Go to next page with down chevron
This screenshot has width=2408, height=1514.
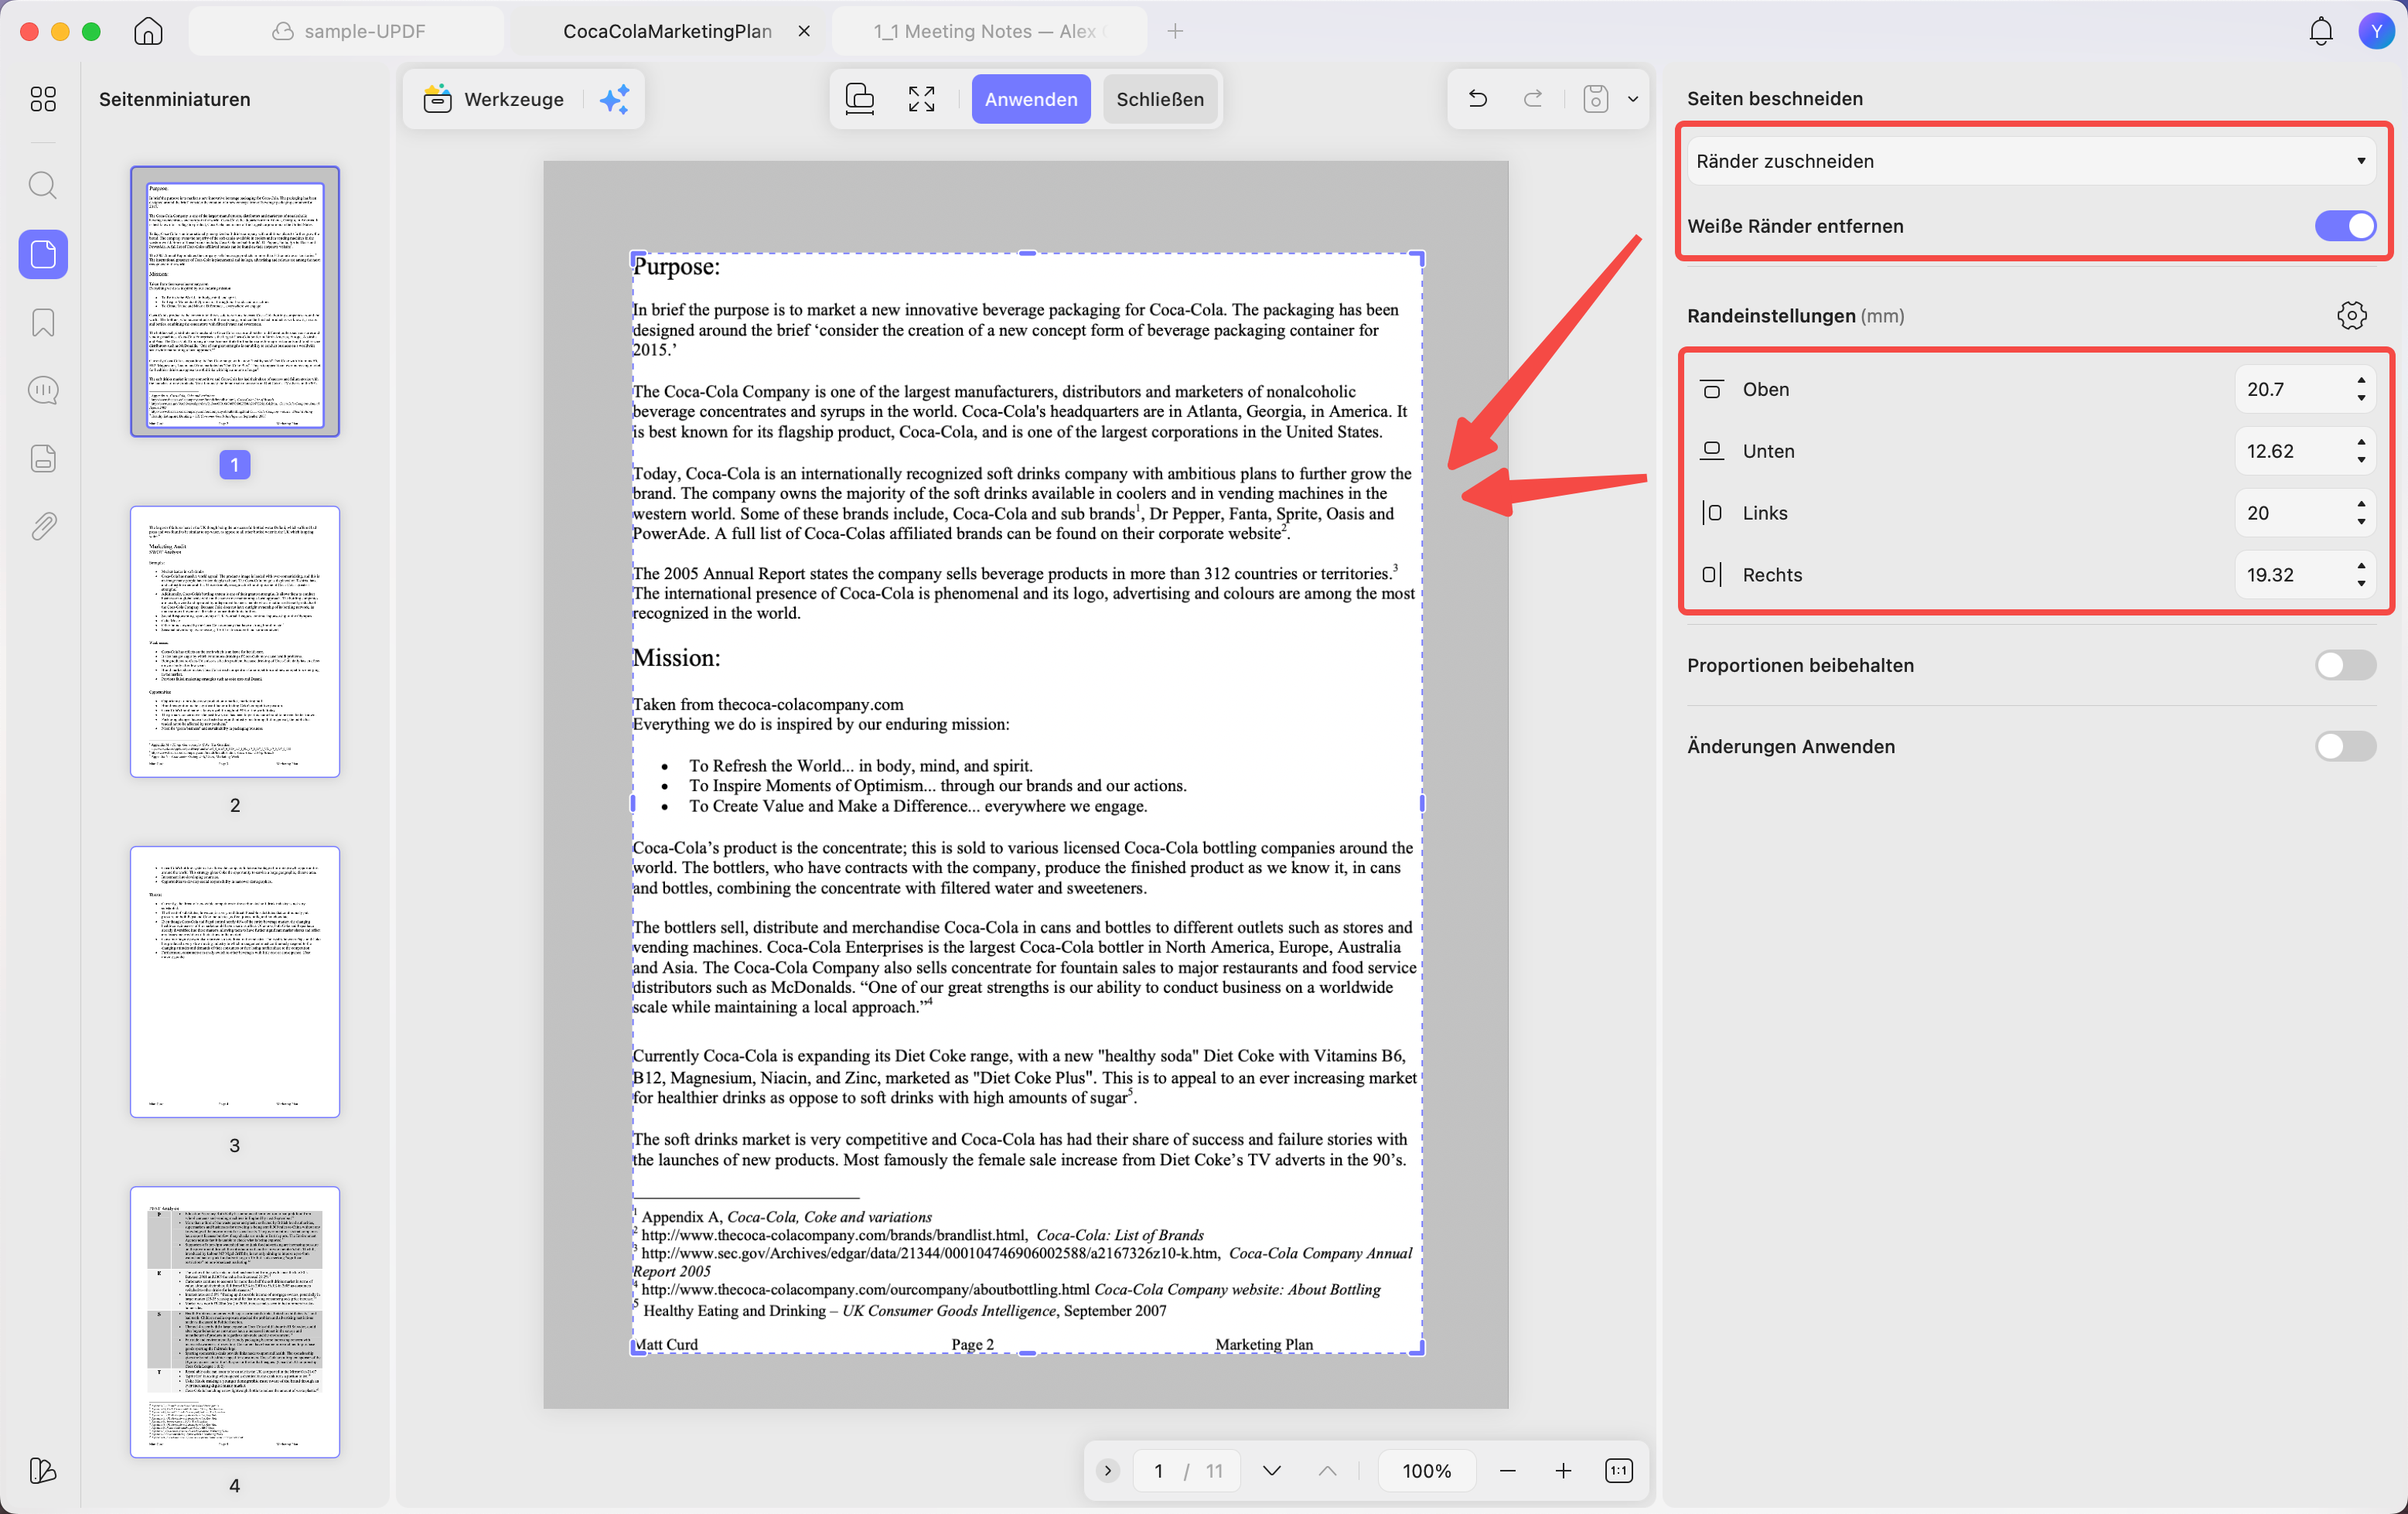click(1272, 1471)
